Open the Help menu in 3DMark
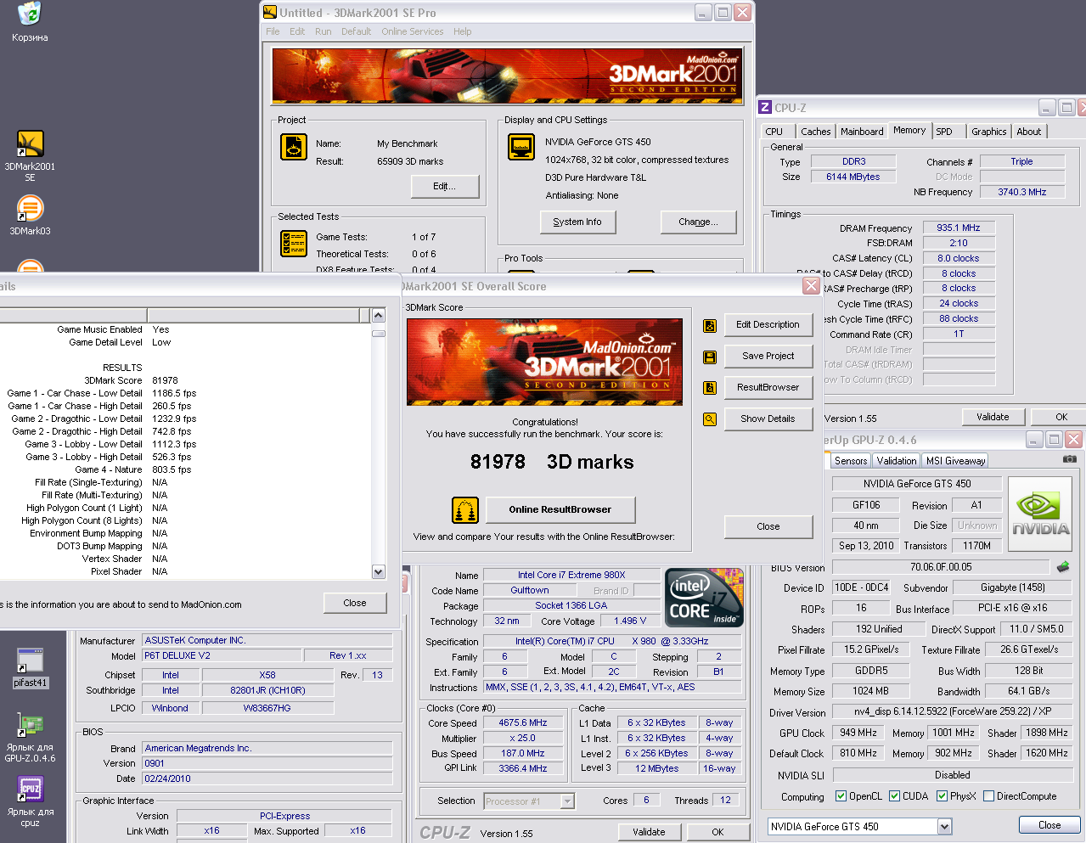This screenshot has height=843, width=1086. [x=463, y=31]
